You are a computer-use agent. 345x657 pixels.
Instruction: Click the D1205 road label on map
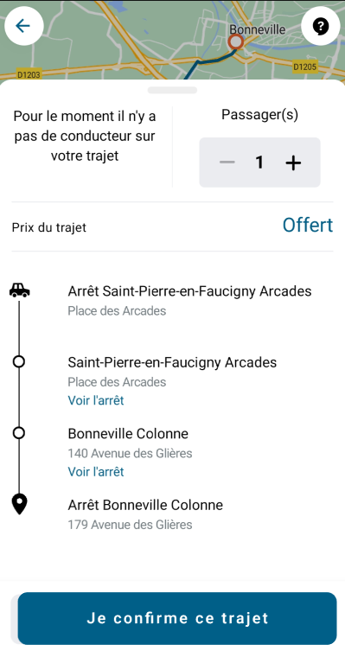pos(305,67)
